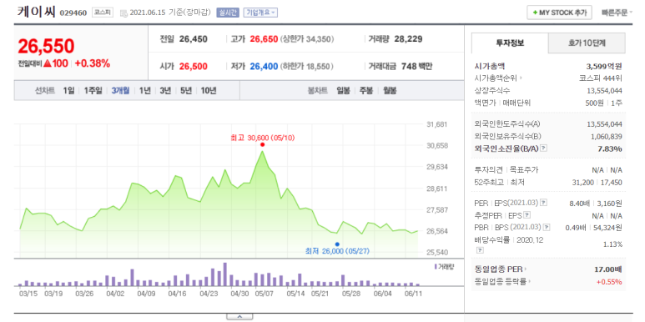Switch to the 호가 10단계 tab

pyautogui.click(x=587, y=43)
